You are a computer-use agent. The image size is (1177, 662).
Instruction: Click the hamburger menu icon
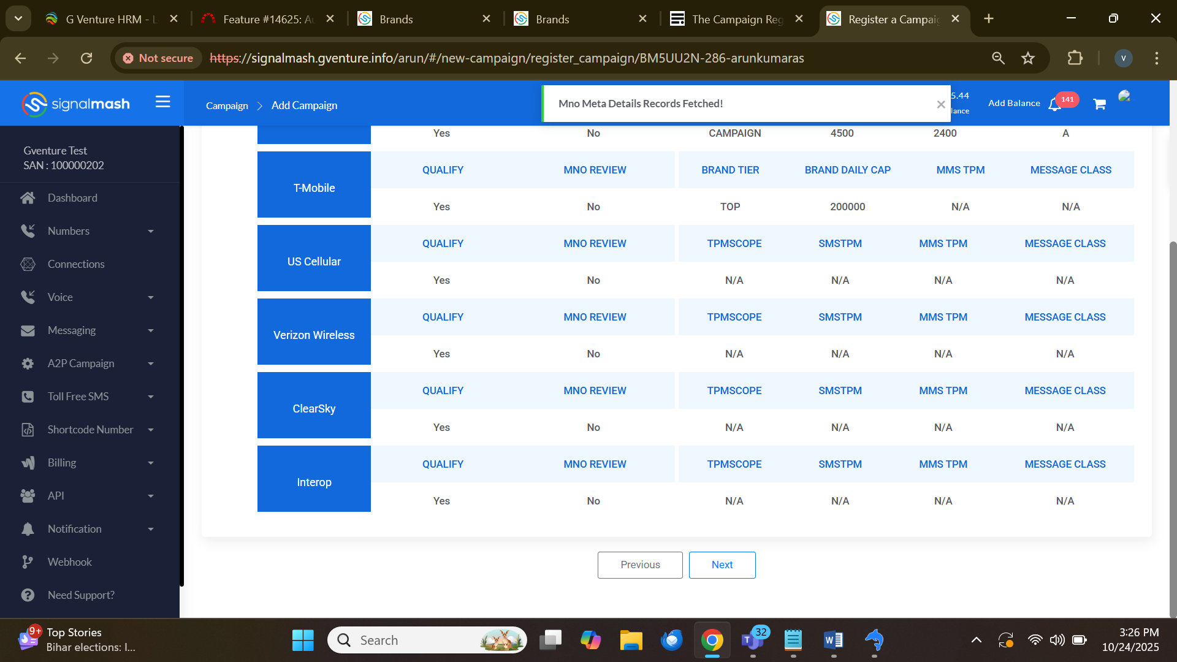162,102
